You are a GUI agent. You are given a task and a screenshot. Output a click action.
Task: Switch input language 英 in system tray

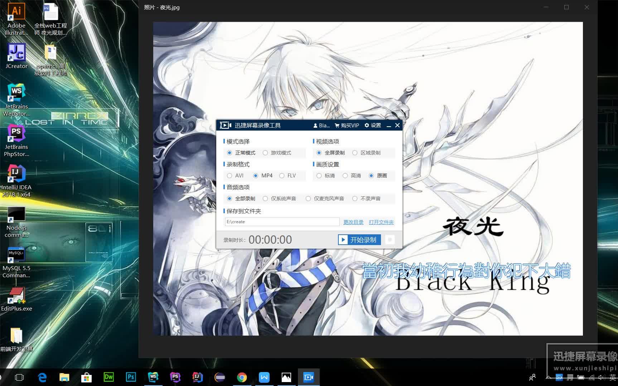pyautogui.click(x=613, y=377)
